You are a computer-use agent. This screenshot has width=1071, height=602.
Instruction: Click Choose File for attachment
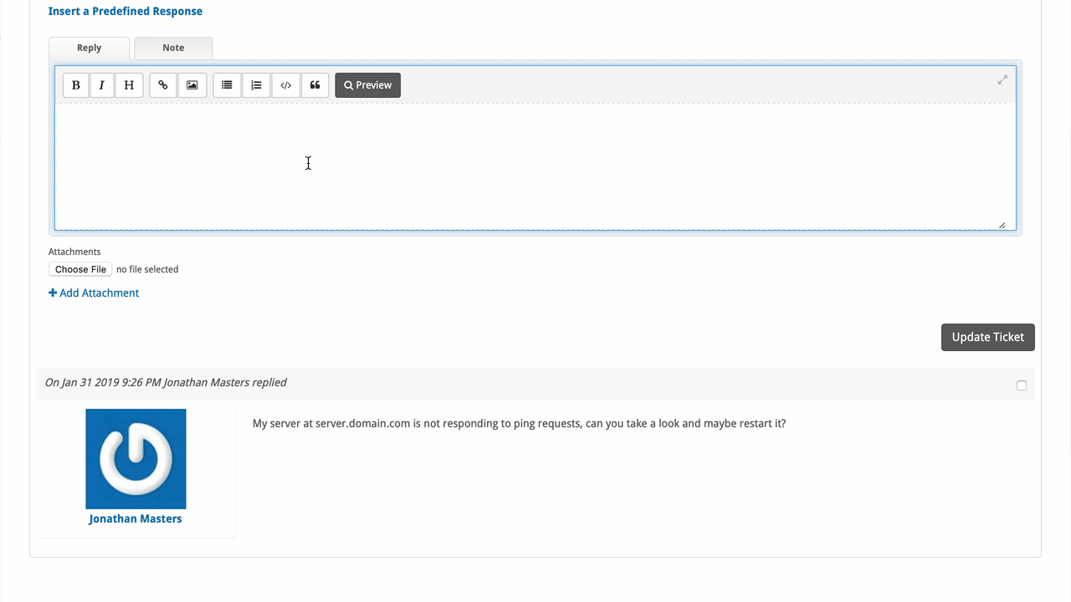[x=80, y=269]
